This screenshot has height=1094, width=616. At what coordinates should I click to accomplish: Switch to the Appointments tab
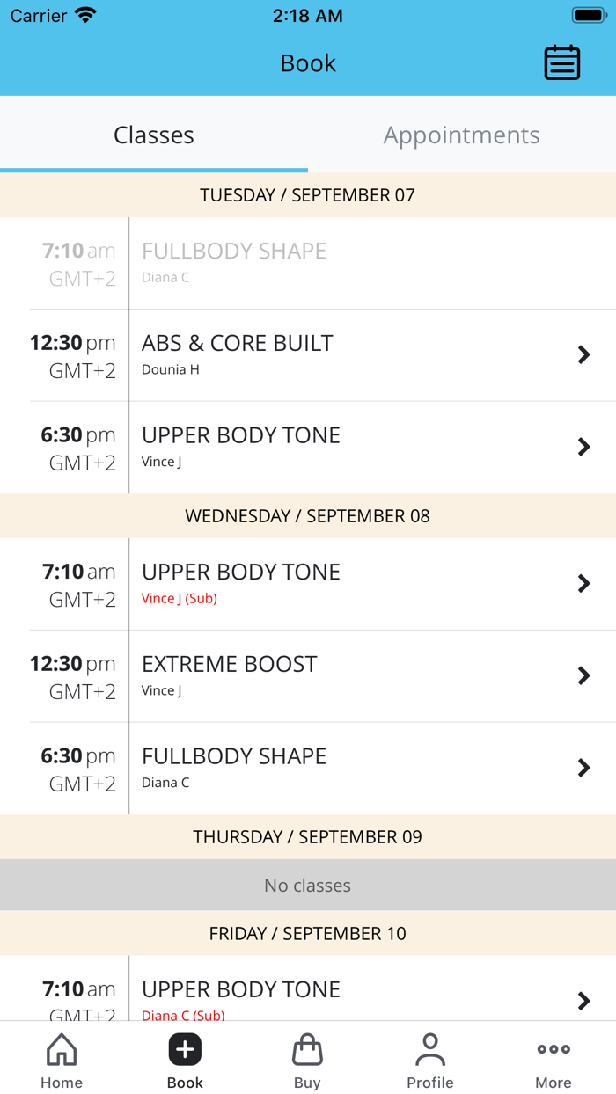(x=461, y=135)
